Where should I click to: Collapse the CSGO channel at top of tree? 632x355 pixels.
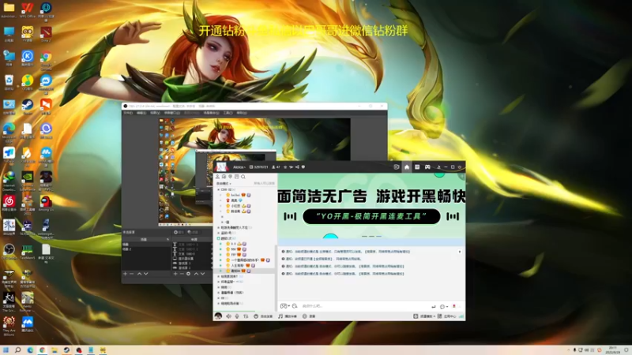[219, 189]
